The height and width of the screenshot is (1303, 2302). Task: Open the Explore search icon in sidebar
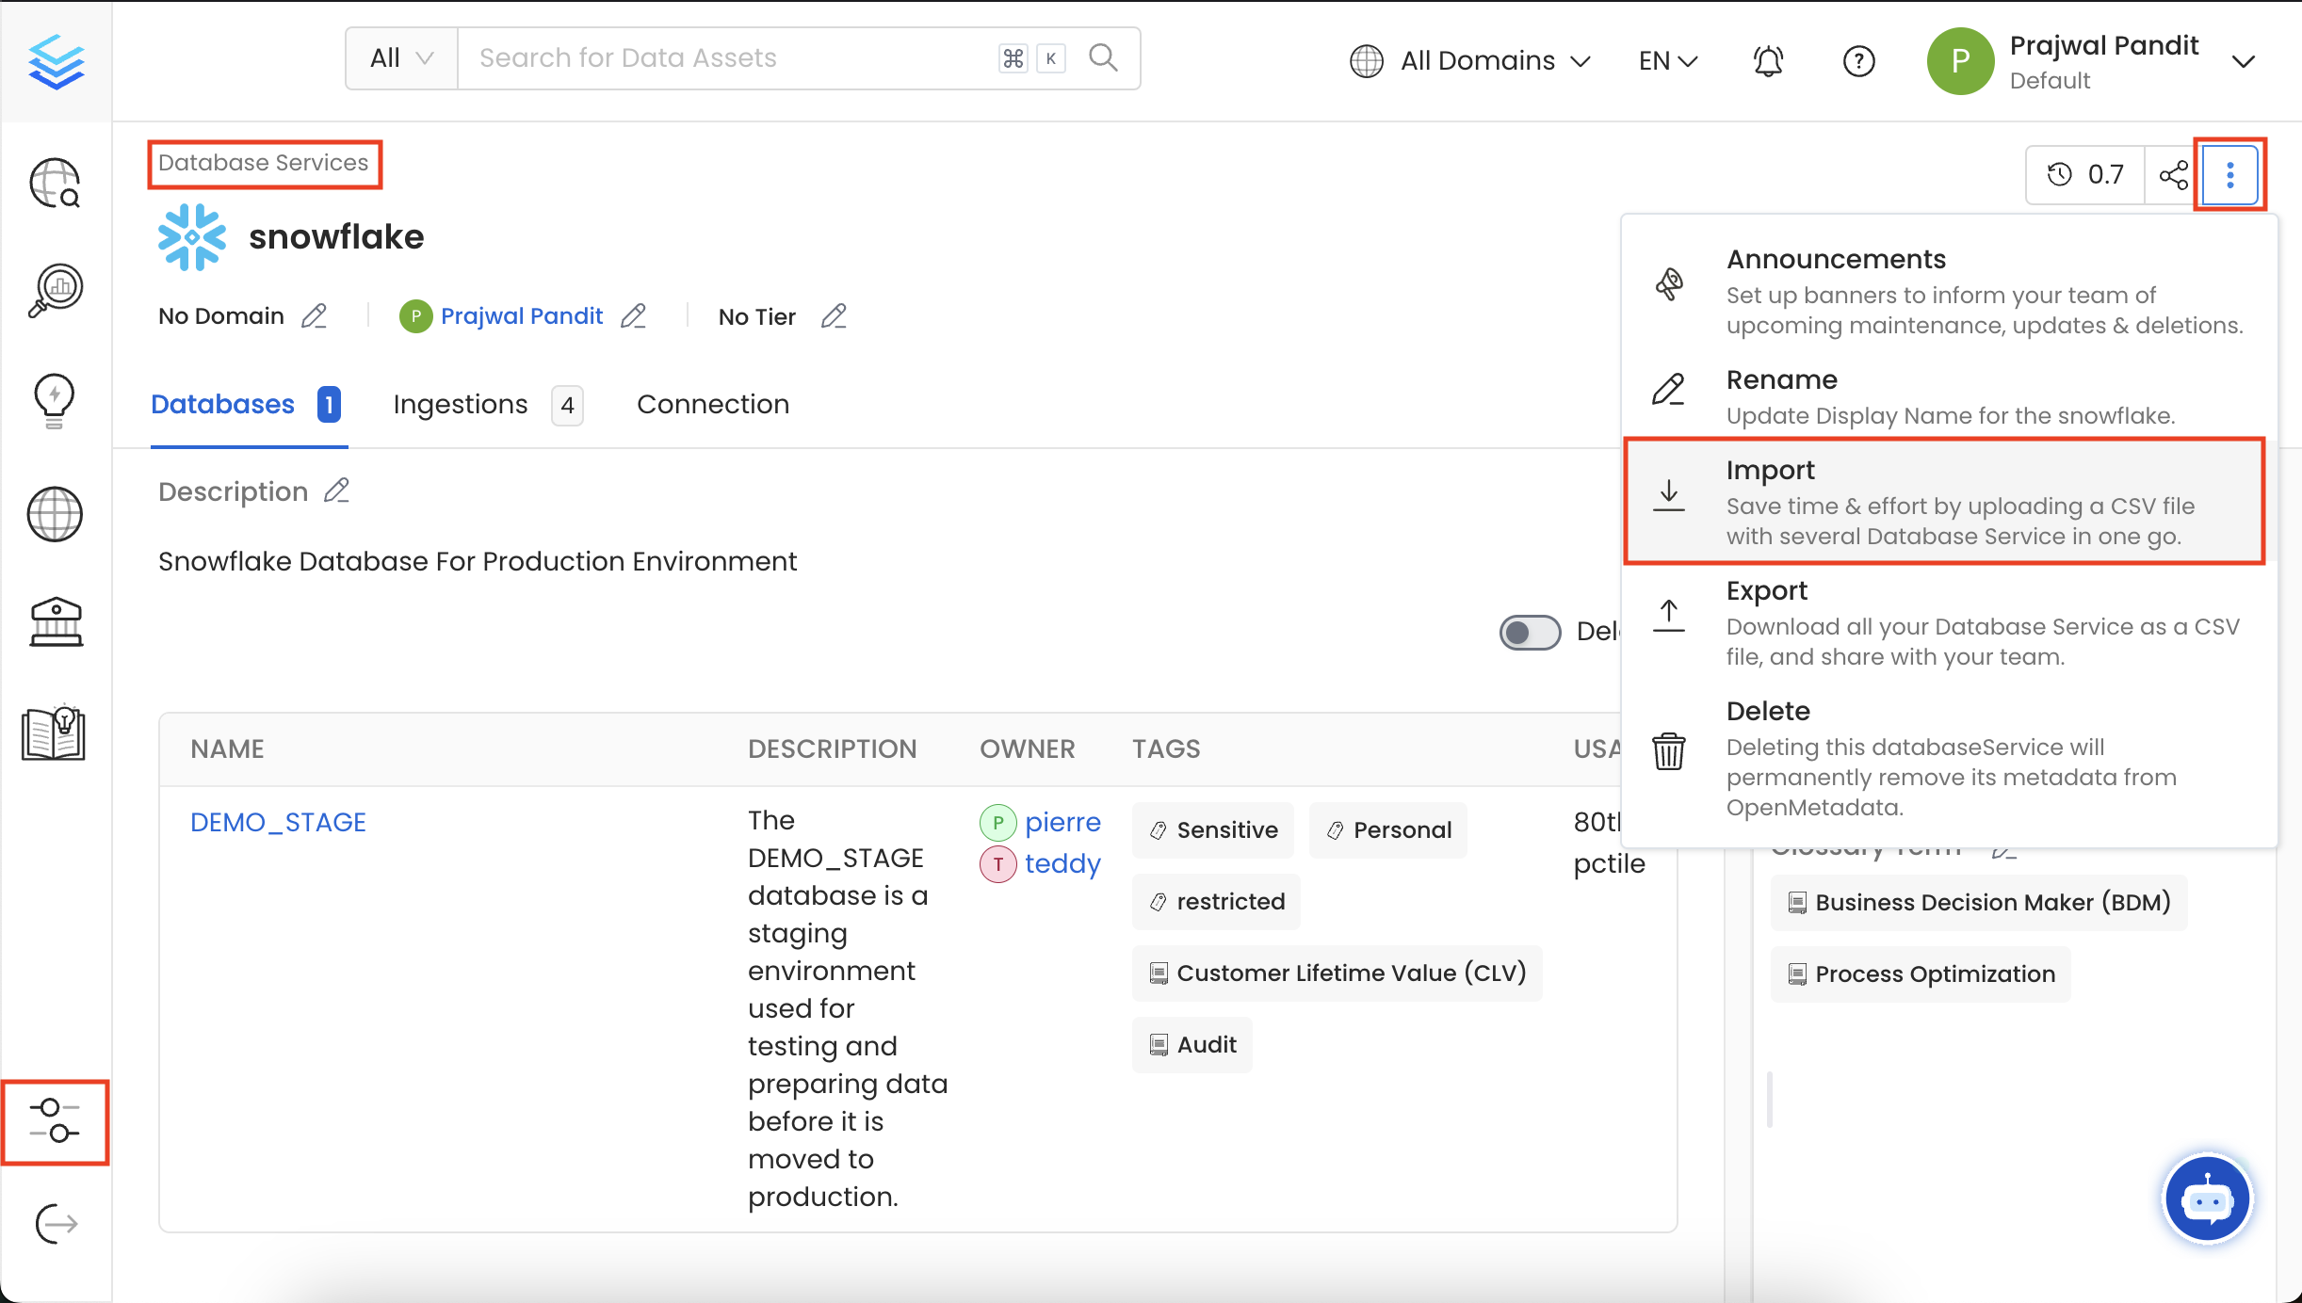tap(55, 183)
